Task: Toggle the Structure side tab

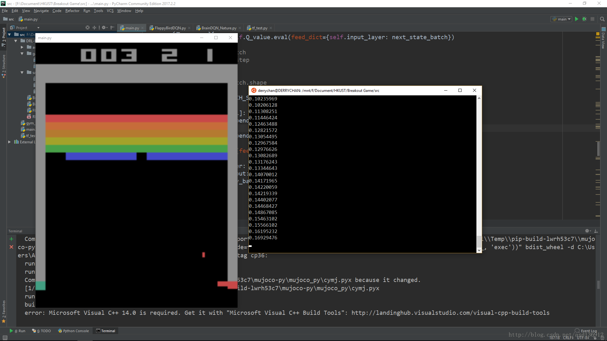Action: tap(4, 66)
